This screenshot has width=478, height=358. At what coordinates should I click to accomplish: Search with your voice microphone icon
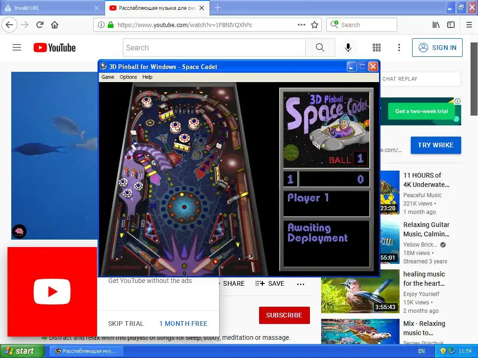pos(348,48)
